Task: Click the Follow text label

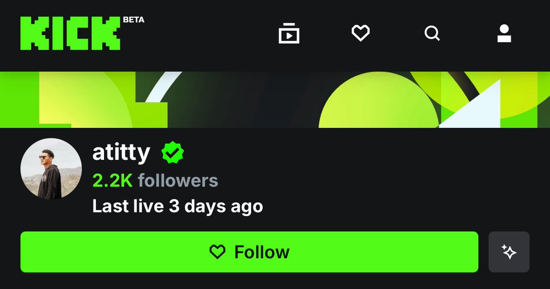Action: tap(262, 252)
